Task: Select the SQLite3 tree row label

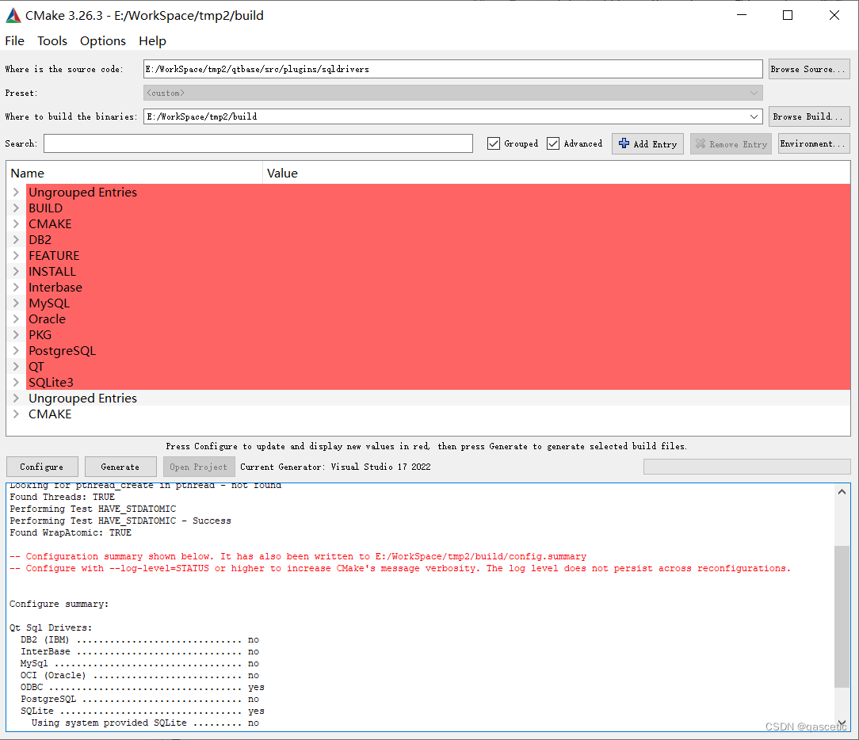Action: [51, 383]
